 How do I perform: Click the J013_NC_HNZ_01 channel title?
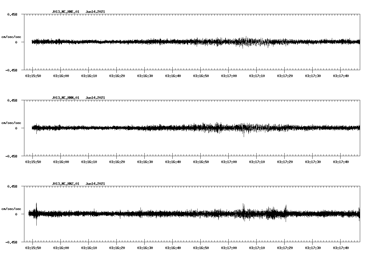(65, 184)
